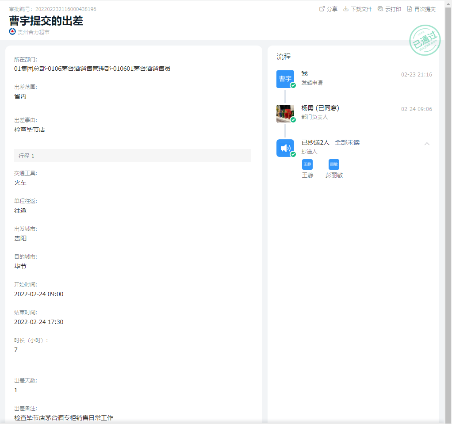Click the vertical scrollbar on right
The image size is (452, 424).
pos(448,177)
